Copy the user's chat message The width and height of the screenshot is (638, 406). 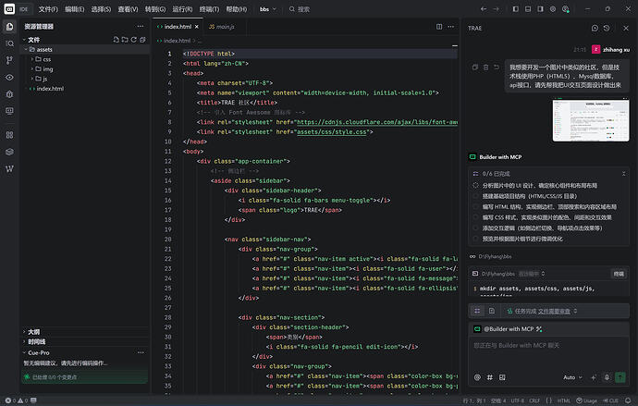tap(475, 68)
